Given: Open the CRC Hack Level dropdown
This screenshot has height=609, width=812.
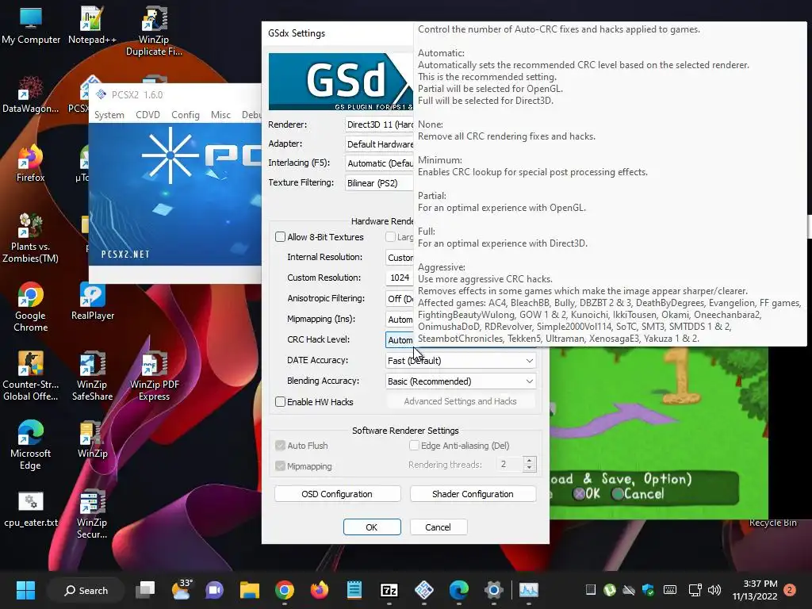Looking at the screenshot, I should click(x=400, y=339).
